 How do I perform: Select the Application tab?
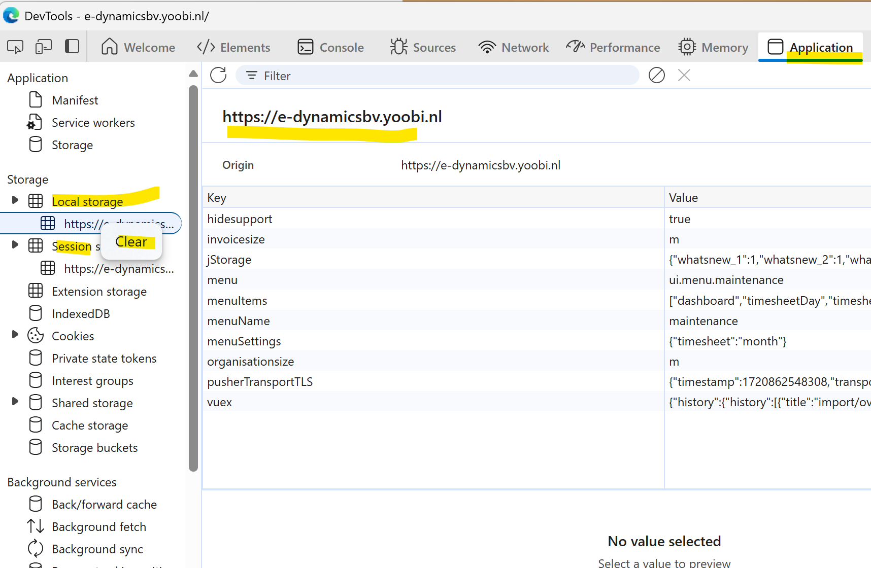click(x=811, y=47)
